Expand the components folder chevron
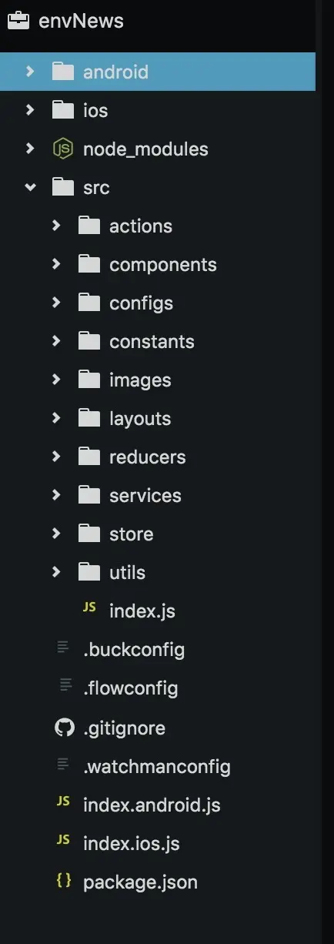 click(55, 264)
